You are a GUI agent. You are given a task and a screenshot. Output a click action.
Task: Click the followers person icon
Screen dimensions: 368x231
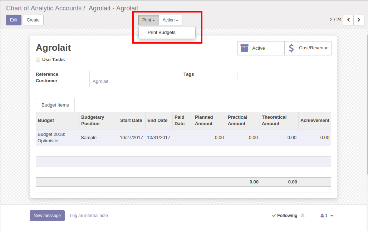(322, 216)
